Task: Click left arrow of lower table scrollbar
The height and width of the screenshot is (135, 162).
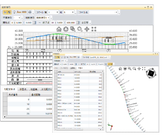Action: tap(4, 117)
